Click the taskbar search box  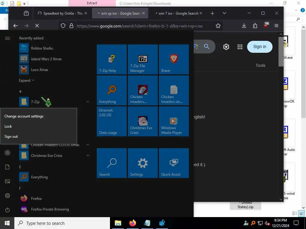(x=62, y=223)
